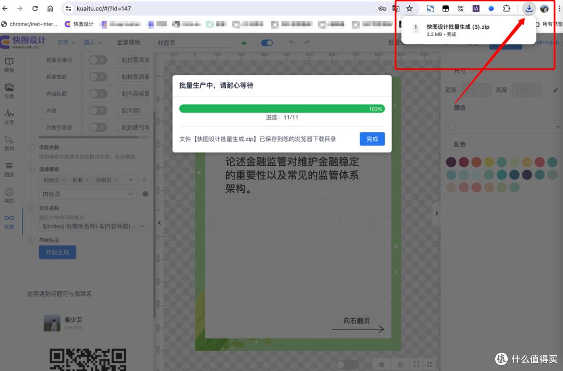Viewport: 563px width, 371px height.
Task: Click the 快图设计 logo
Action: coord(23,42)
